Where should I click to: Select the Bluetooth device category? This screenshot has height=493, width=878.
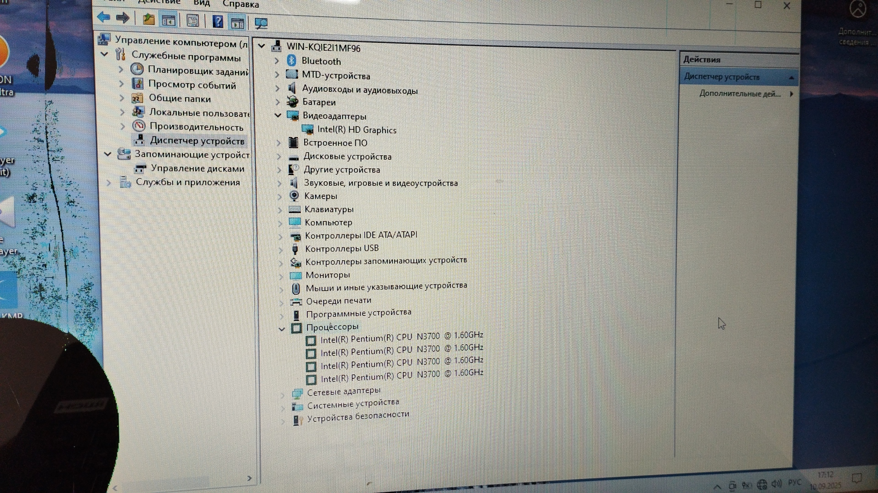pos(321,61)
